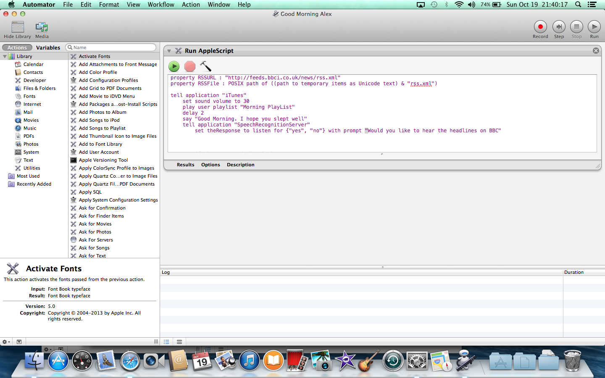Select the Utilities category

tap(32, 168)
